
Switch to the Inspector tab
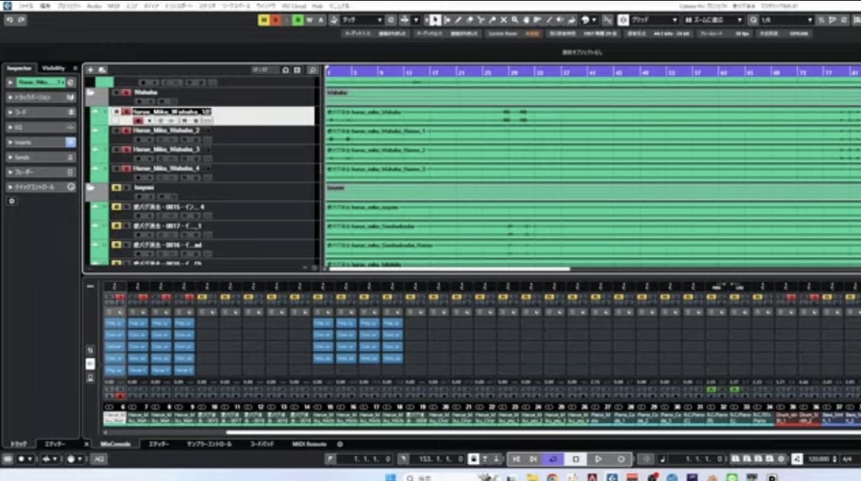(19, 68)
